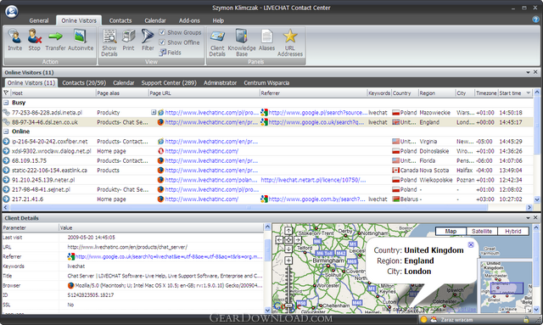
Task: Switch map to Satellite view
Action: [x=482, y=231]
